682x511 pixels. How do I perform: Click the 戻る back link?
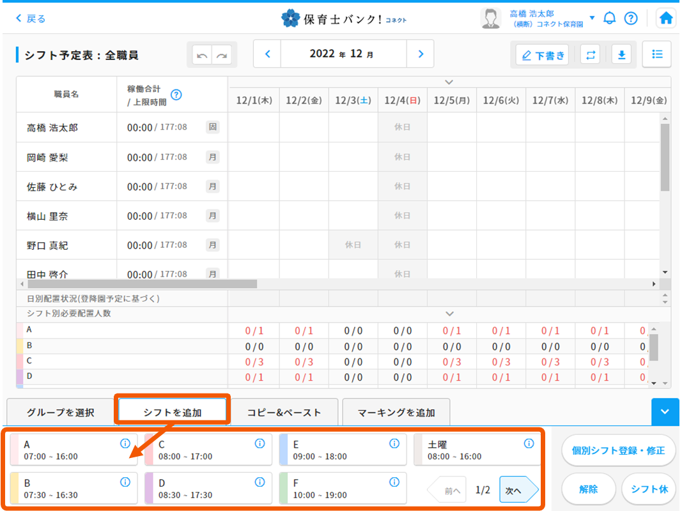point(31,19)
